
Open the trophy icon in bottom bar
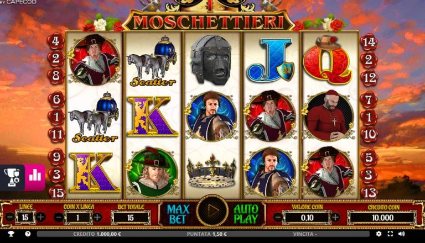click(x=11, y=234)
